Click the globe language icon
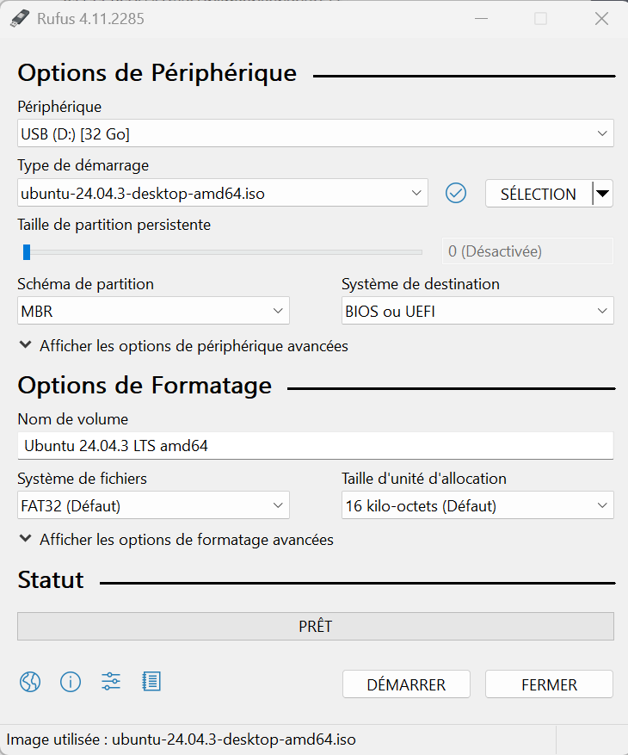Screen dimensions: 628x755 coord(30,683)
